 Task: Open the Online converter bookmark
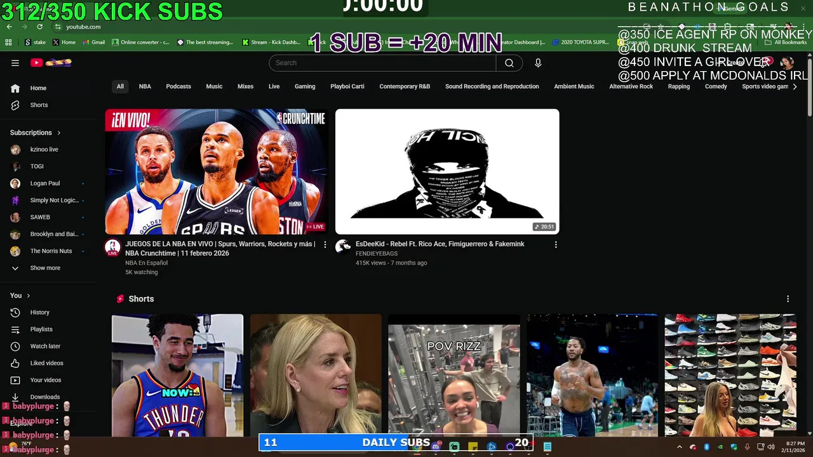tap(141, 43)
